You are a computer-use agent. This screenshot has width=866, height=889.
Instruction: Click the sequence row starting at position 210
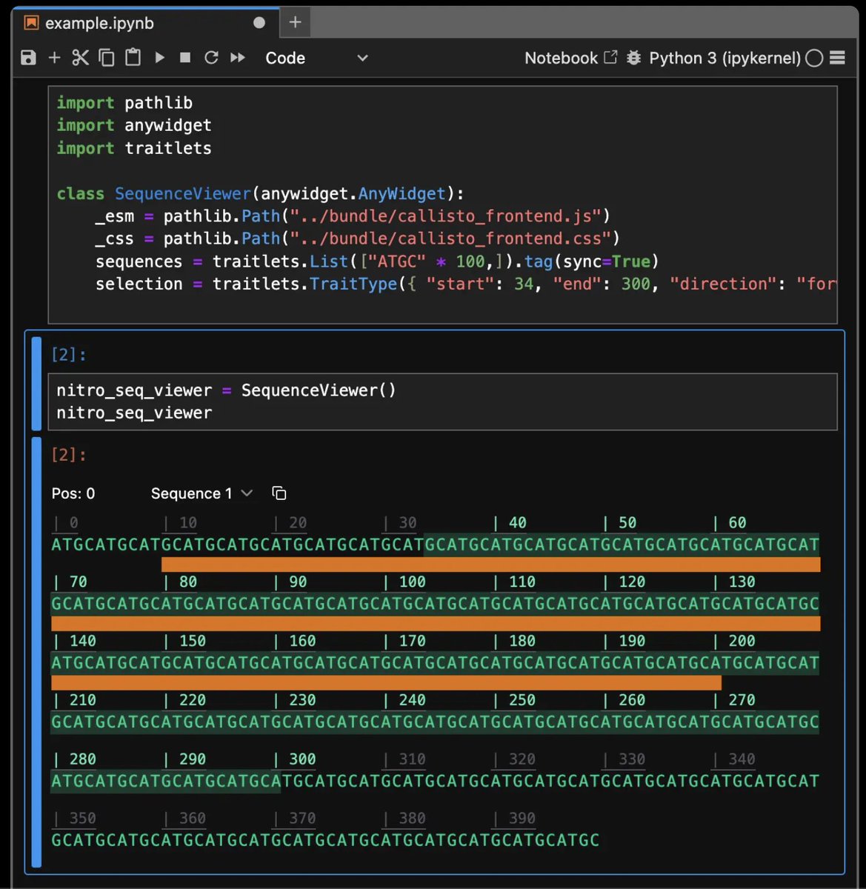coord(435,722)
